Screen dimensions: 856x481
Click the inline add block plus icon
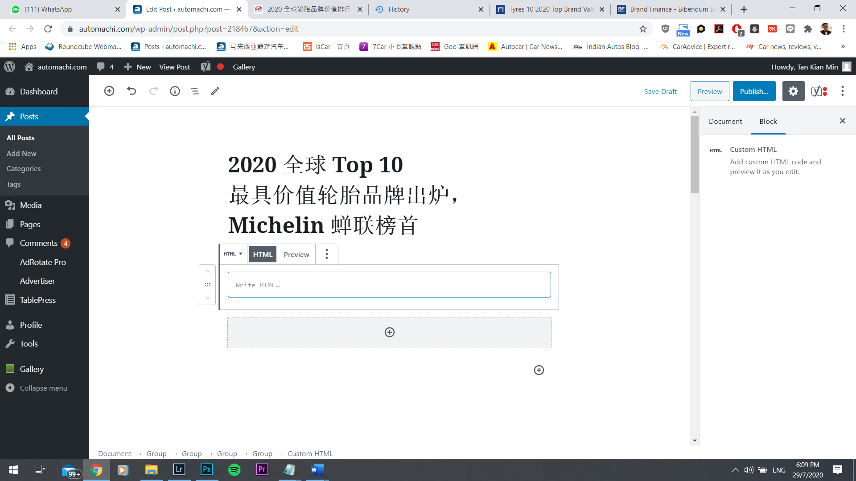coord(539,370)
